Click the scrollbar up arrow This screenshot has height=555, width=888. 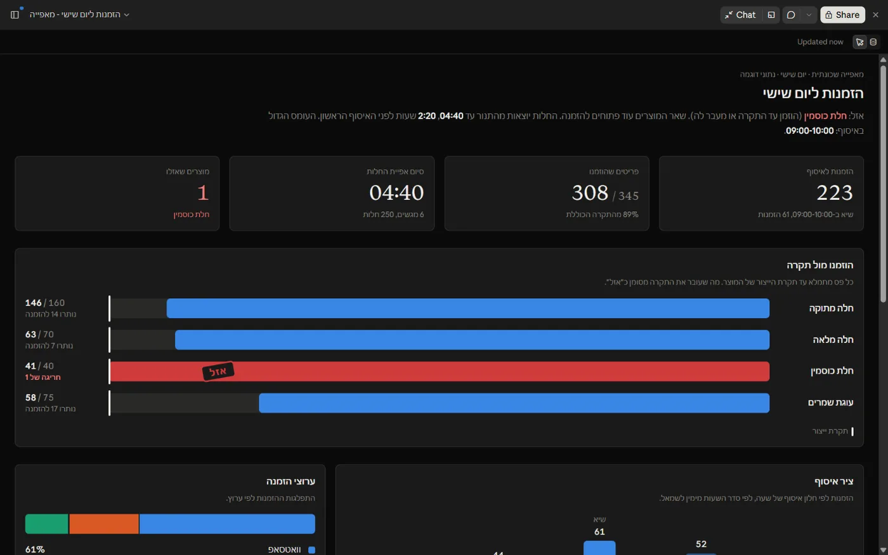point(883,60)
